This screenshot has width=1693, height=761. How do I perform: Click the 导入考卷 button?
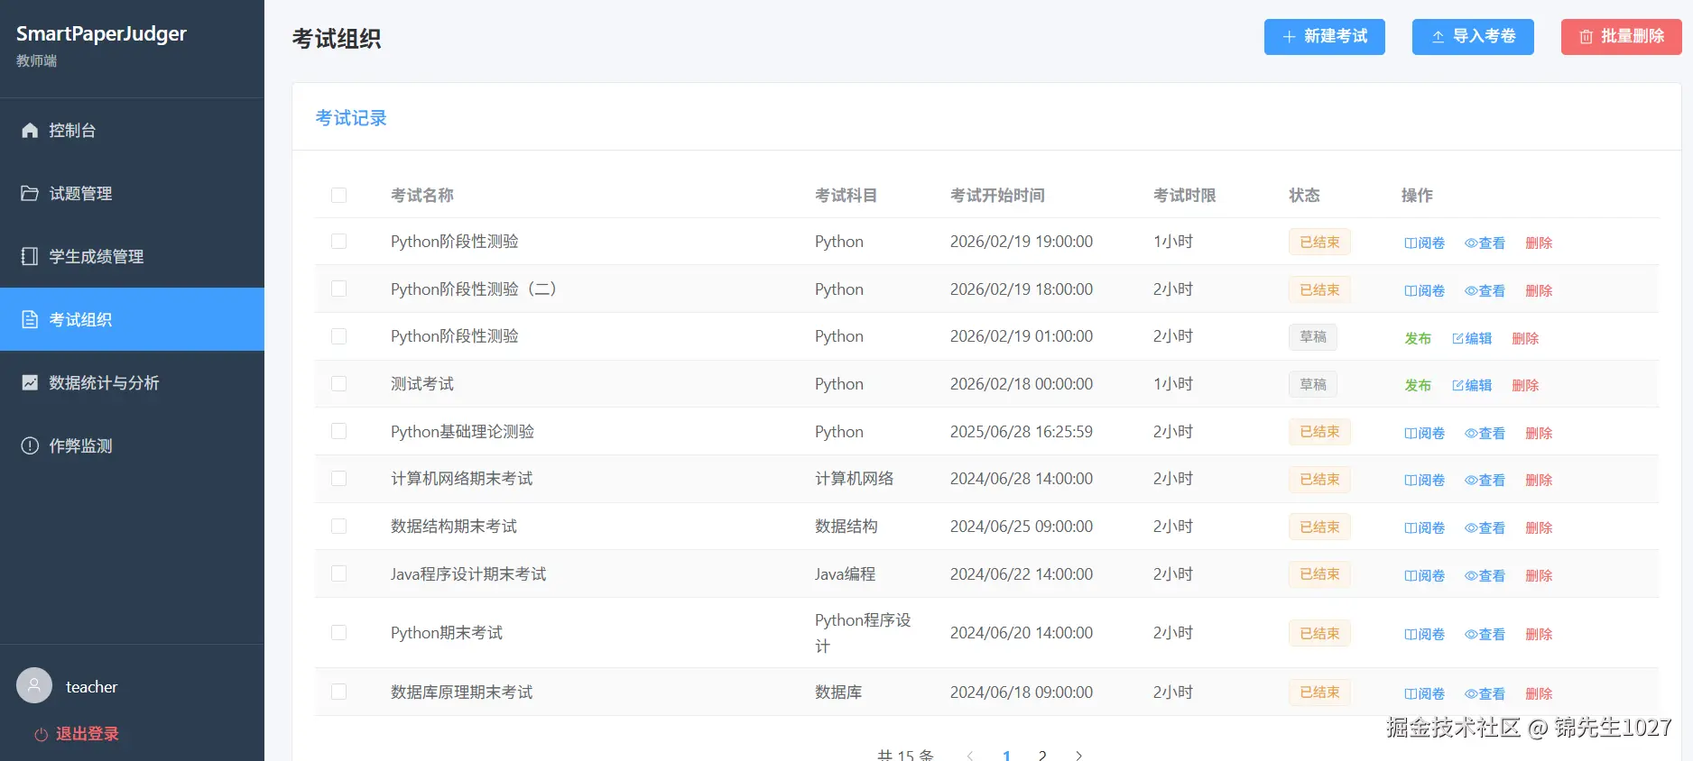(x=1473, y=37)
